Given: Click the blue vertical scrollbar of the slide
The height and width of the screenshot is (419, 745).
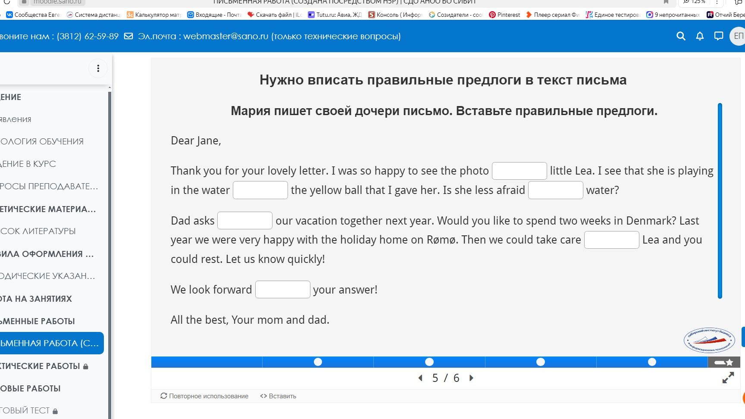Looking at the screenshot, I should click(720, 201).
